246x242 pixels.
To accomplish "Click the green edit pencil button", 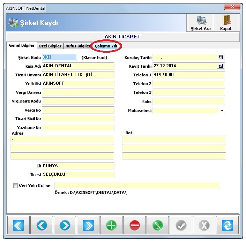I will coord(158,225).
